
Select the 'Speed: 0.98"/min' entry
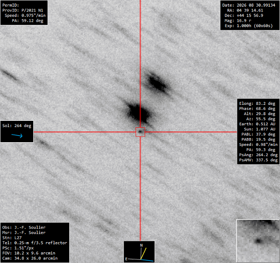[258, 145]
